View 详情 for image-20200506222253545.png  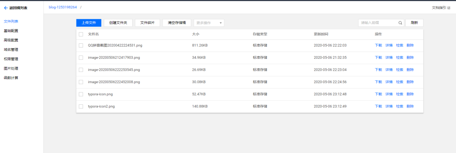pos(389,70)
